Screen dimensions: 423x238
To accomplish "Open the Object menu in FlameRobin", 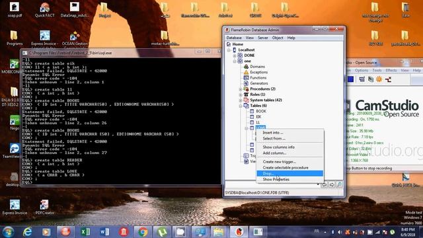I will click(278, 38).
